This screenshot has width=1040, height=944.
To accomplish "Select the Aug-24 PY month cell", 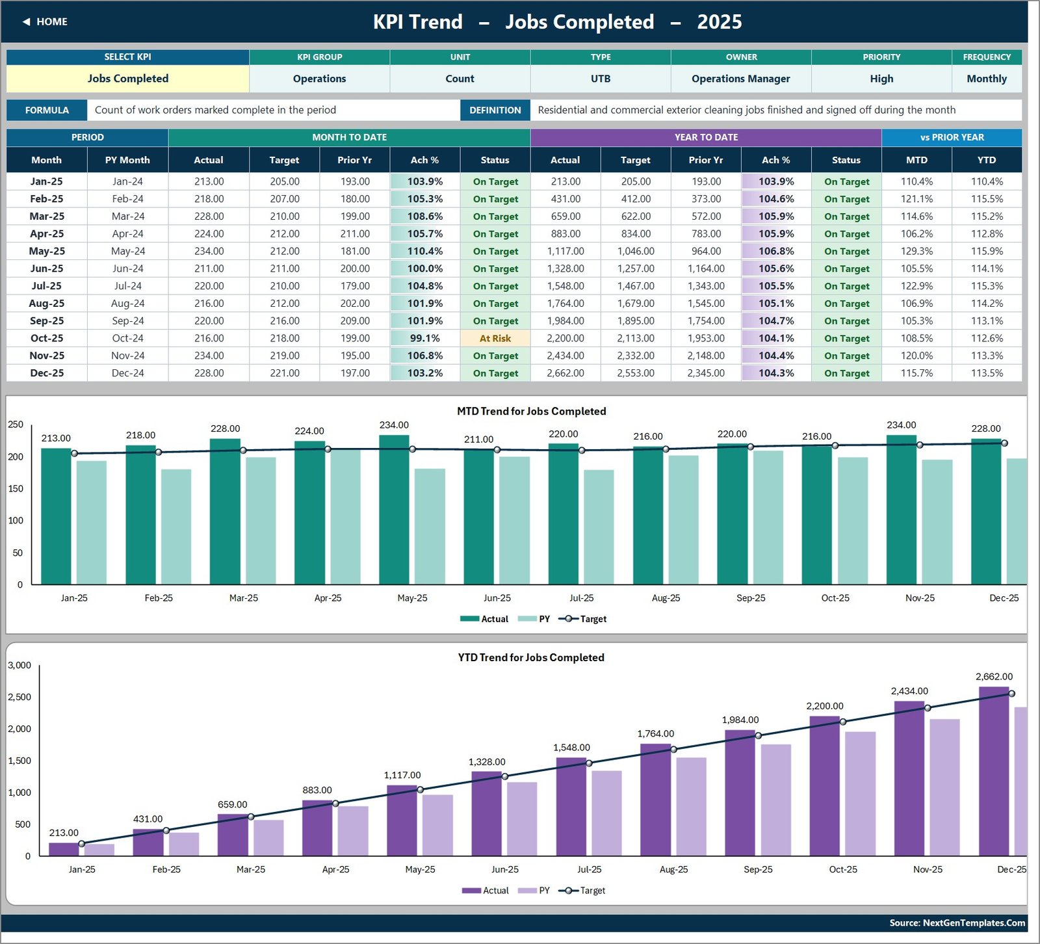I will [x=128, y=304].
